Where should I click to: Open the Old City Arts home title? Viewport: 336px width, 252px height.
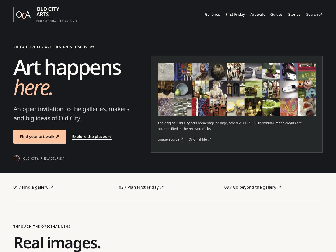coord(48,12)
